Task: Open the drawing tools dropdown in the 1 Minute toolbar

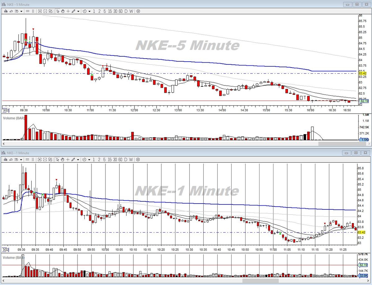Action: coord(78,159)
